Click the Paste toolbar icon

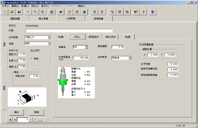point(43,12)
